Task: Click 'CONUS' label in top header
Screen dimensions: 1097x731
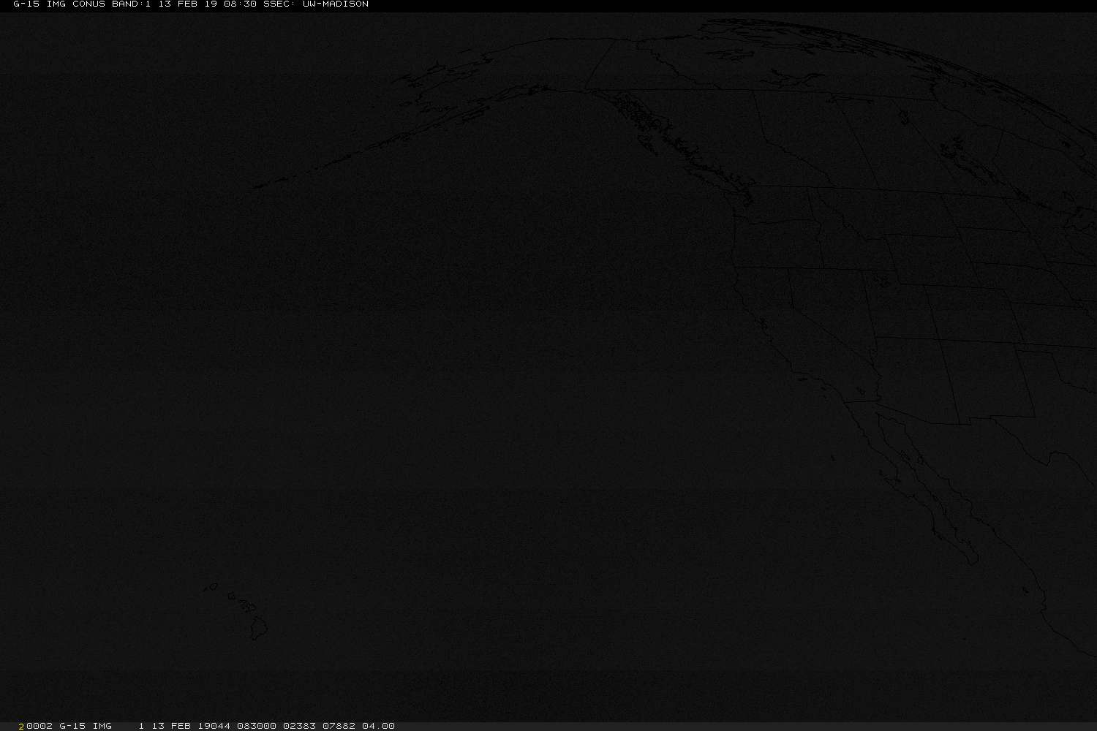Action: pyautogui.click(x=88, y=4)
